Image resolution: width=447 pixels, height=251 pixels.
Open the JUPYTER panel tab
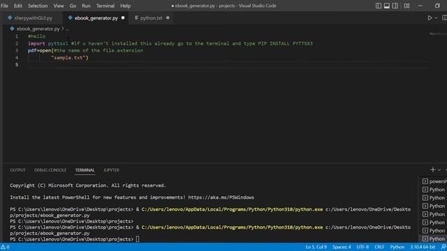111,170
